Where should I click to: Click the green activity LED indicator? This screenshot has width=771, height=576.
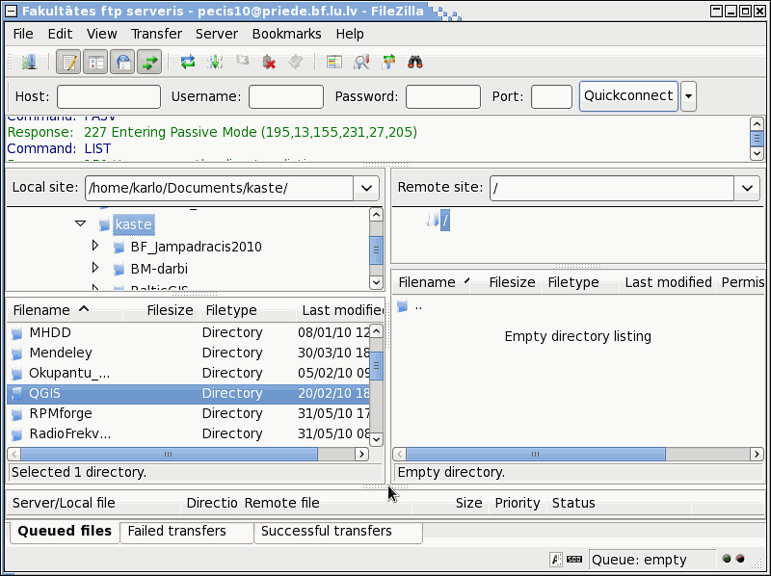[727, 559]
